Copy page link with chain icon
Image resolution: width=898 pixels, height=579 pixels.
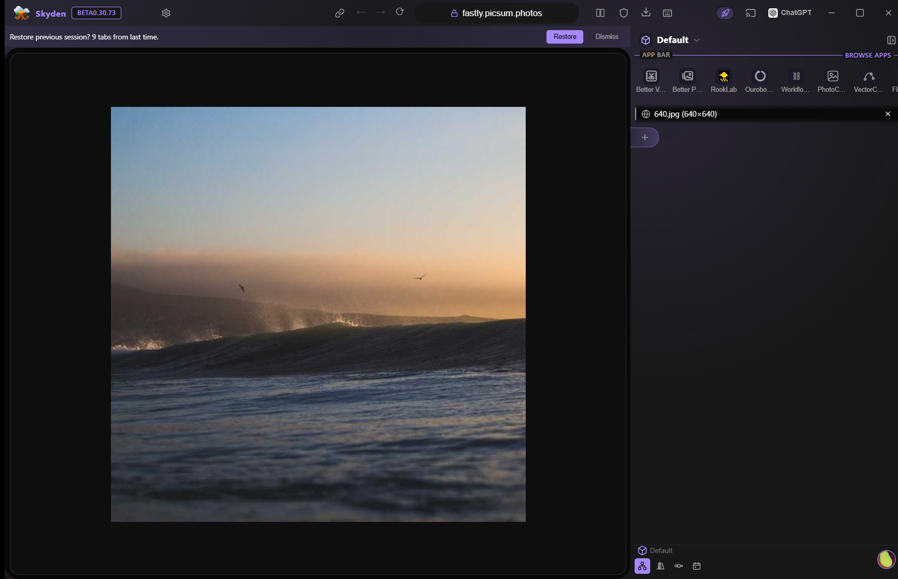pyautogui.click(x=340, y=13)
